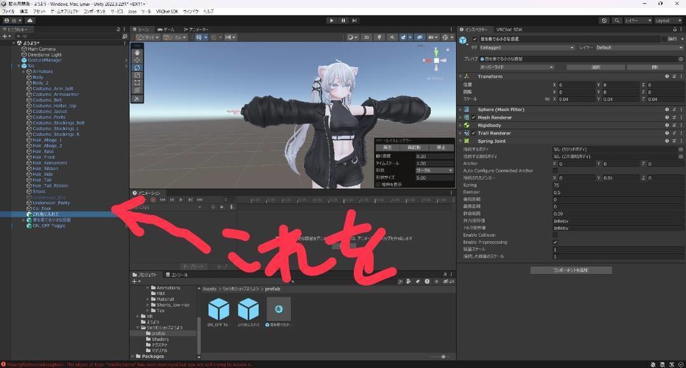Click the Step forward button in the top toolbar
This screenshot has width=686, height=368.
click(354, 21)
